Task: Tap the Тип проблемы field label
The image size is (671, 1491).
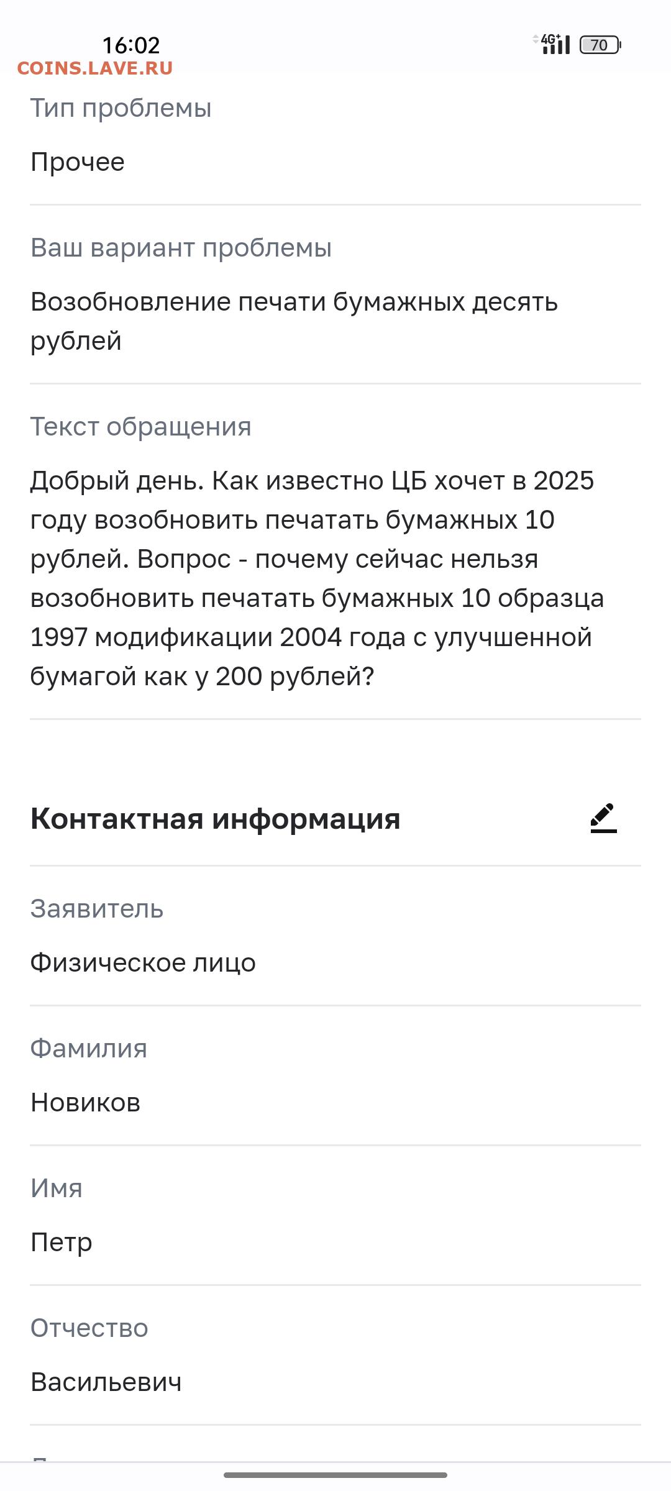Action: [x=121, y=108]
